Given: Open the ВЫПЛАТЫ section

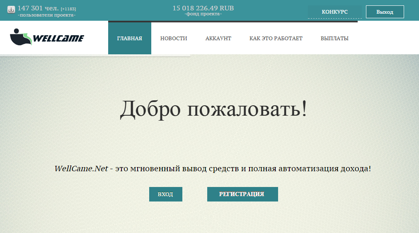Looking at the screenshot, I should (x=334, y=38).
